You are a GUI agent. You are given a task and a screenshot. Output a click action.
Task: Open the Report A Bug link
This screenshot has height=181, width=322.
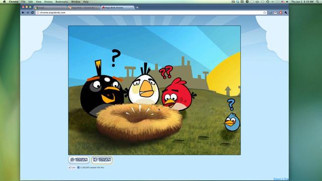click(281, 179)
